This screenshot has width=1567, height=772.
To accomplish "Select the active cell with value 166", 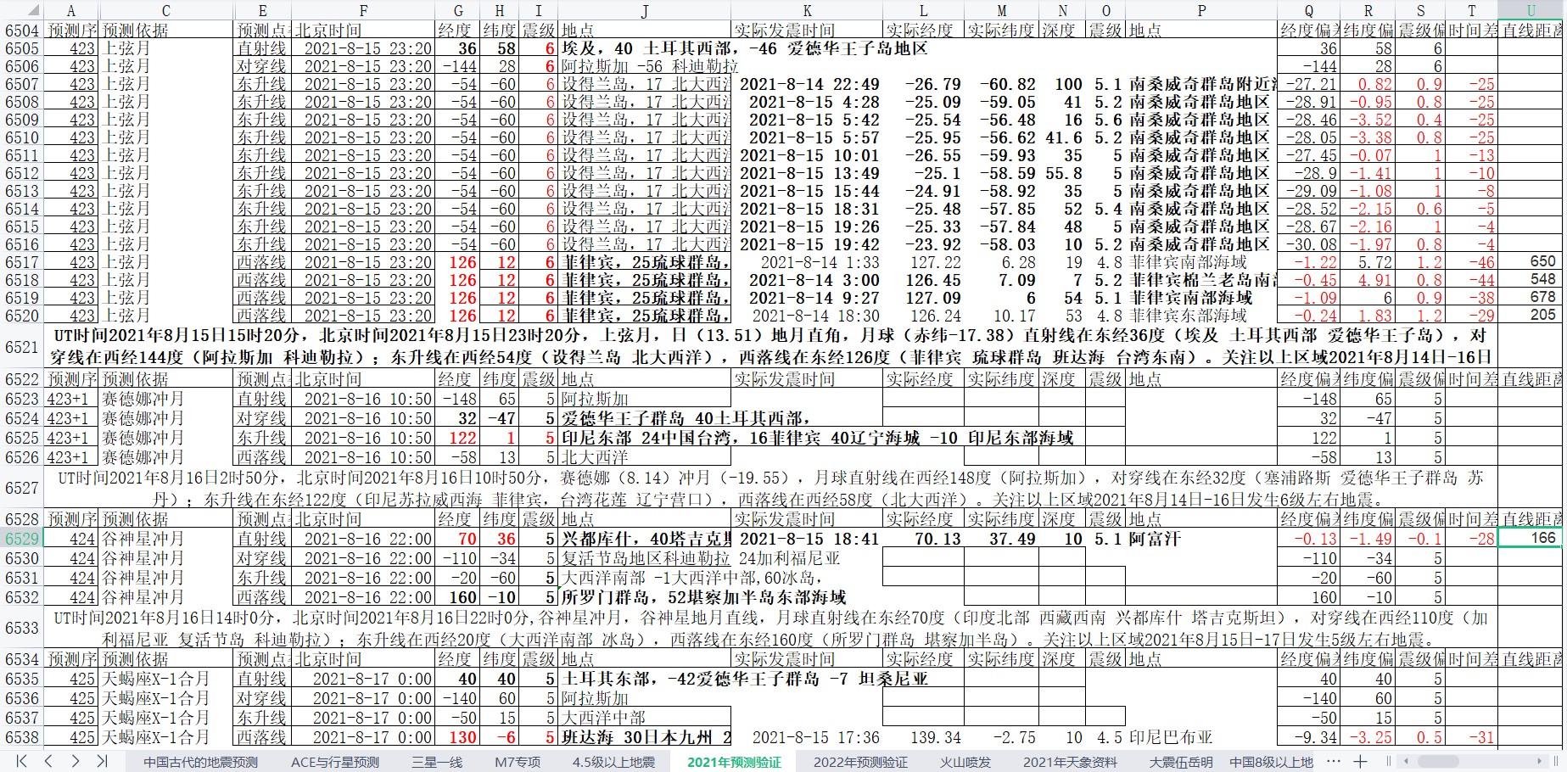I will point(1531,538).
